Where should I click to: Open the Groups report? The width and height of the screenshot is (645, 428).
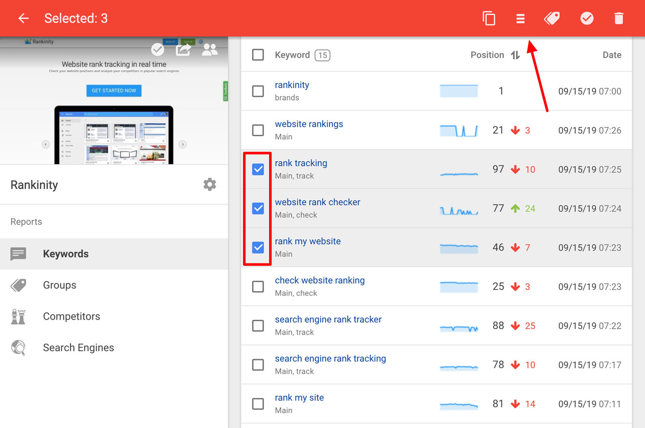point(60,285)
